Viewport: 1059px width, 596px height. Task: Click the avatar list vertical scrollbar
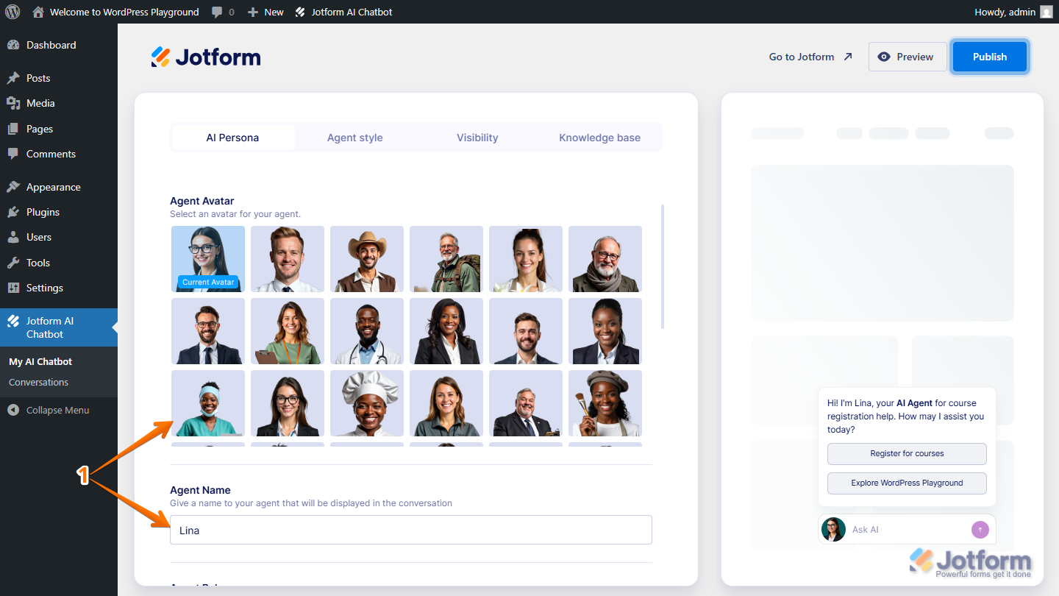pyautogui.click(x=663, y=266)
